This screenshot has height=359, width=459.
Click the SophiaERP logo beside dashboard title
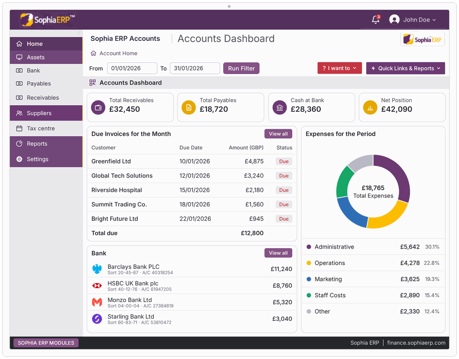coord(422,39)
